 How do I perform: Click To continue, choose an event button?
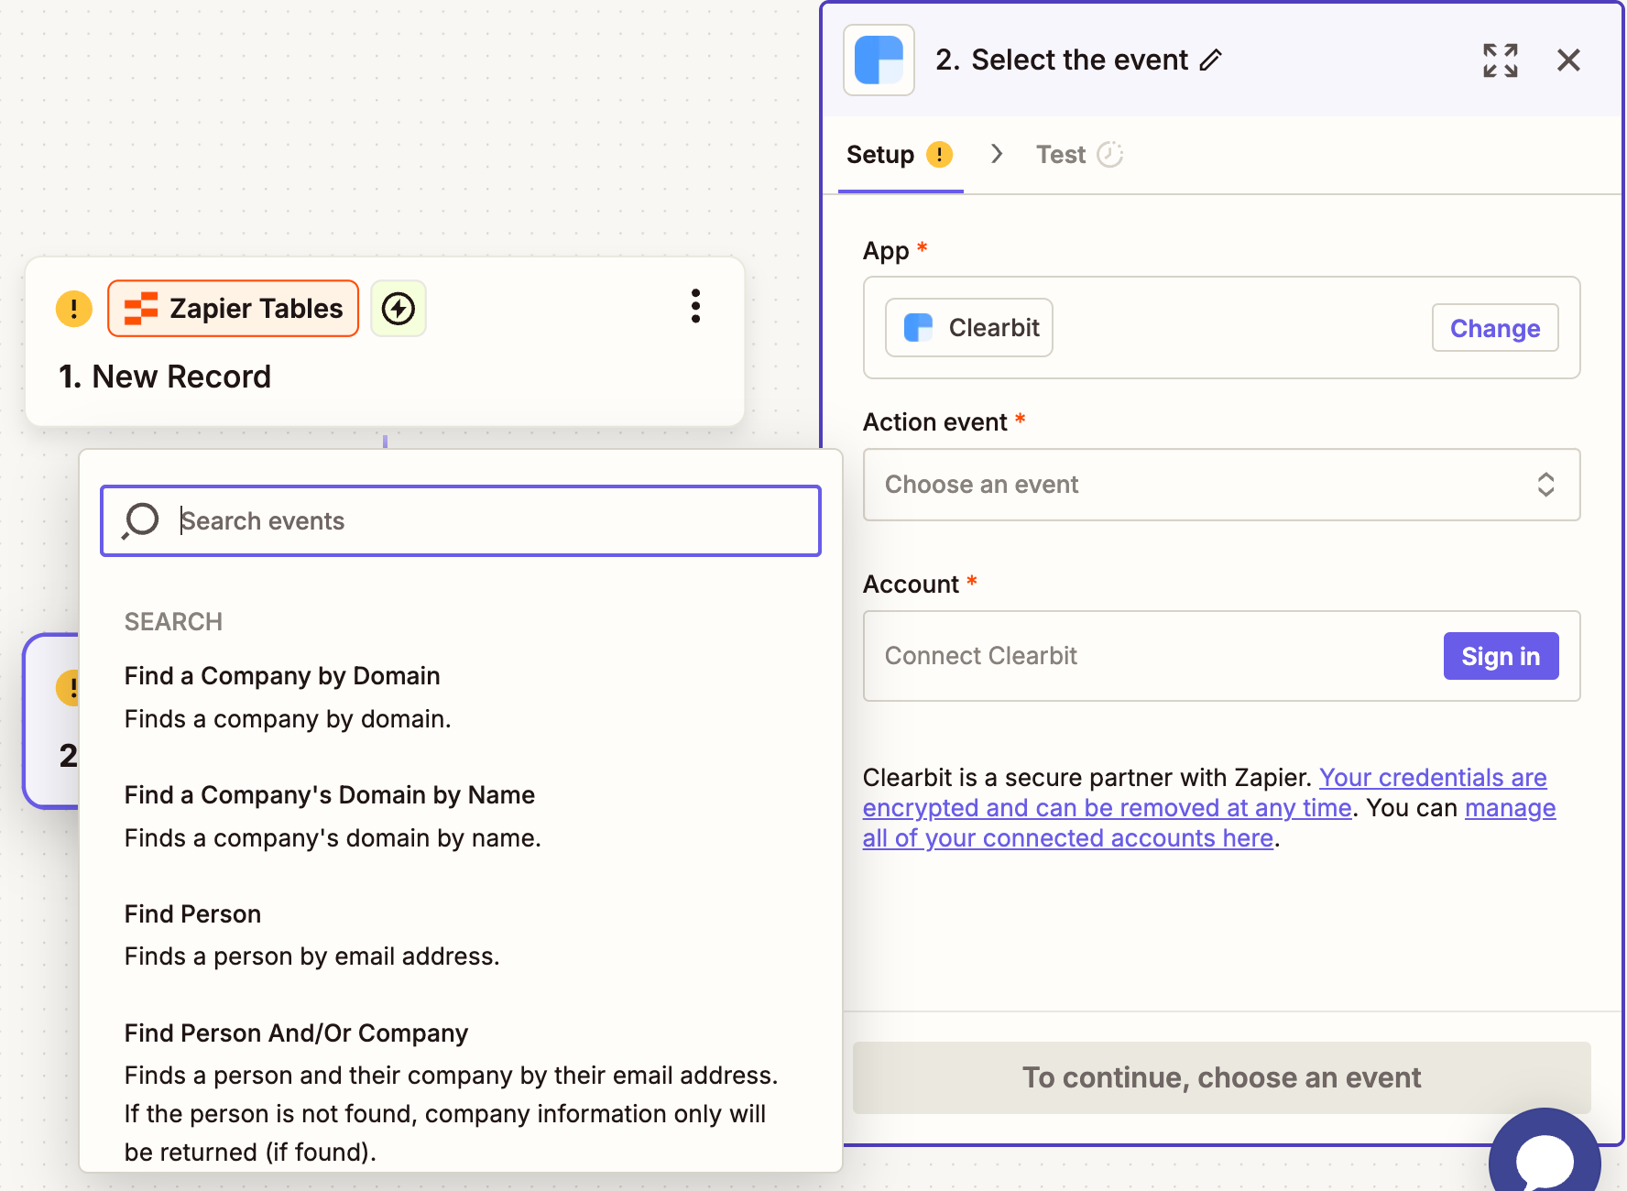pyautogui.click(x=1221, y=1077)
